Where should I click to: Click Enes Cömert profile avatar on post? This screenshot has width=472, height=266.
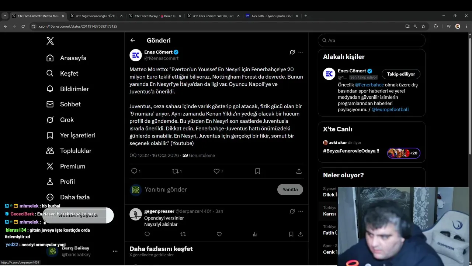click(x=136, y=55)
